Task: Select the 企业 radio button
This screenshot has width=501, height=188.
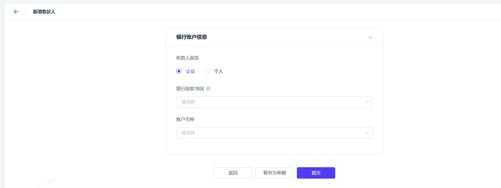Action: tap(179, 71)
